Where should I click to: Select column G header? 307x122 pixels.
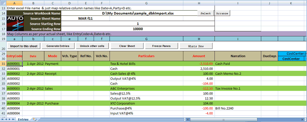click(x=146, y=3)
